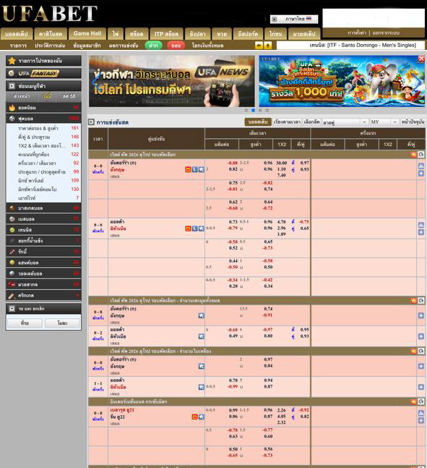Select the outright row showing 7
Viewport: 427px width, 468px height.
(x=43, y=198)
